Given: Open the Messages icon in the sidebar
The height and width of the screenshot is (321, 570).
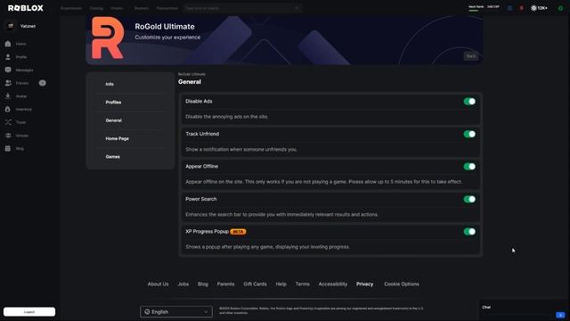Looking at the screenshot, I should click(x=8, y=70).
